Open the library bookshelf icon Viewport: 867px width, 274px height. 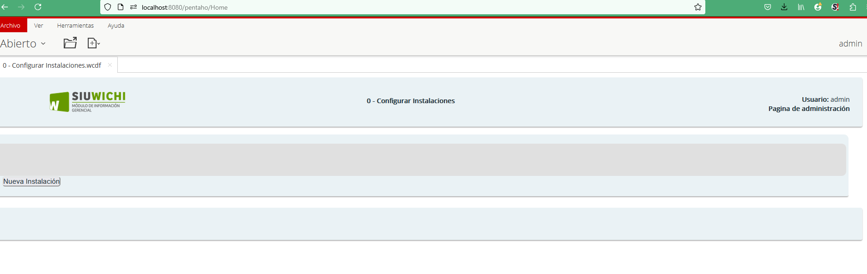[801, 7]
